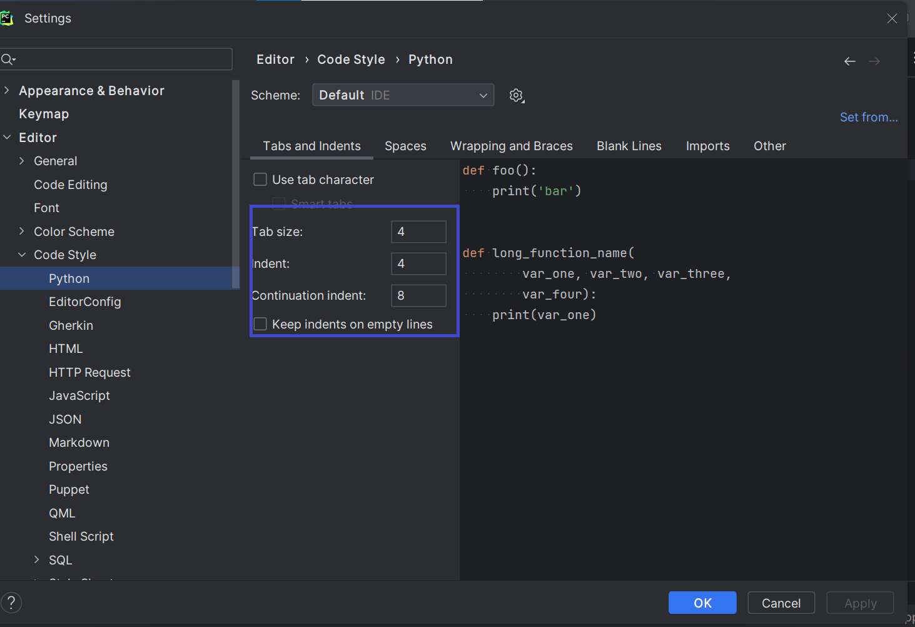Expand the General subsection
The width and height of the screenshot is (915, 627).
tap(22, 161)
